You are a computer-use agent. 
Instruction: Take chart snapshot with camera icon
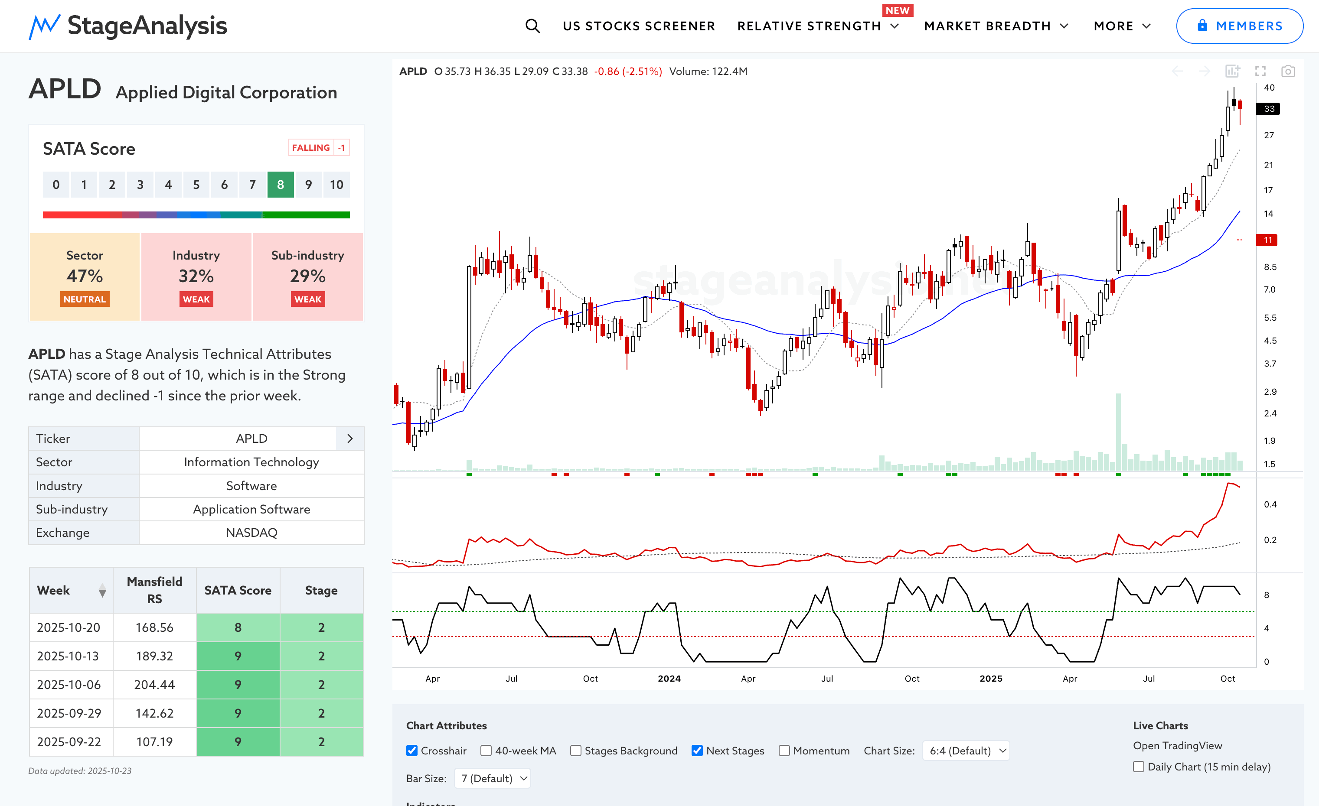pyautogui.click(x=1288, y=71)
